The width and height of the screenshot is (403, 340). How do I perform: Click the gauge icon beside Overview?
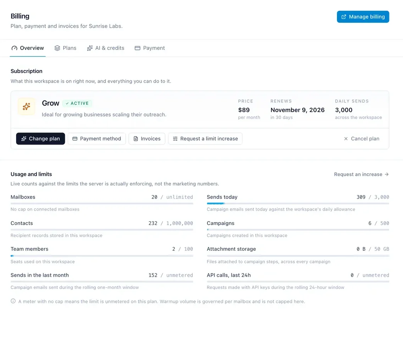[x=14, y=48]
